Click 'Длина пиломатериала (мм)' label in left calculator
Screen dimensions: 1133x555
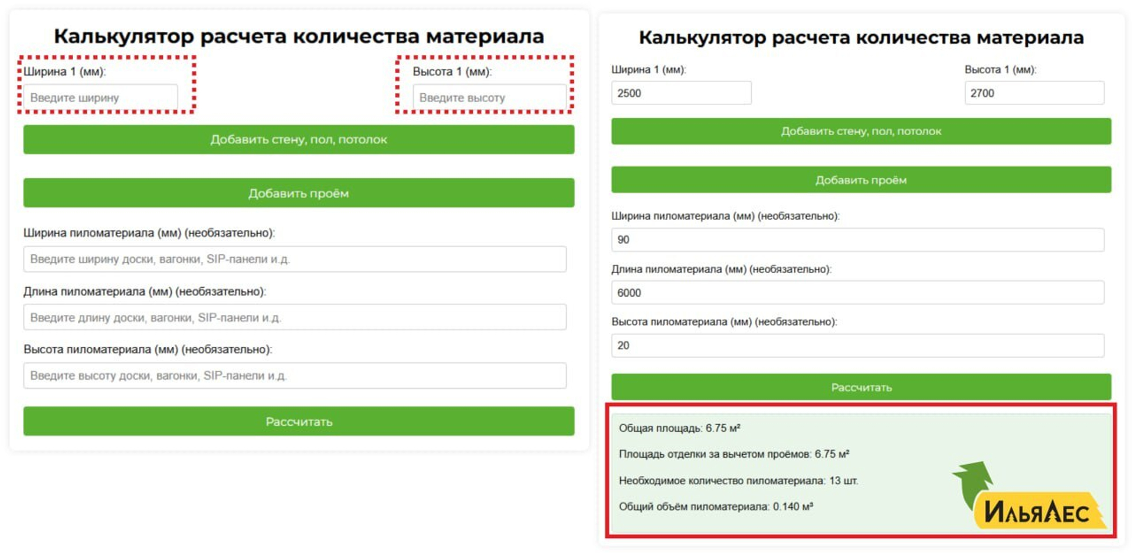point(145,291)
